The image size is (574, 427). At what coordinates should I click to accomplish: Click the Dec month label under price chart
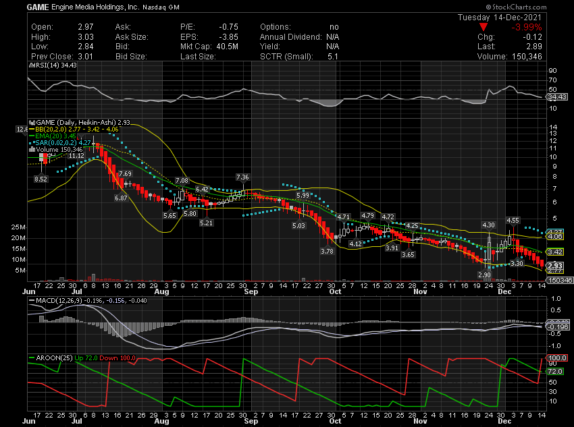[504, 291]
